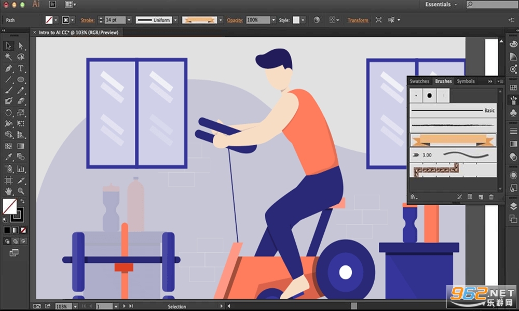Activate the Type tool
The height and width of the screenshot is (311, 519).
[x=21, y=68]
